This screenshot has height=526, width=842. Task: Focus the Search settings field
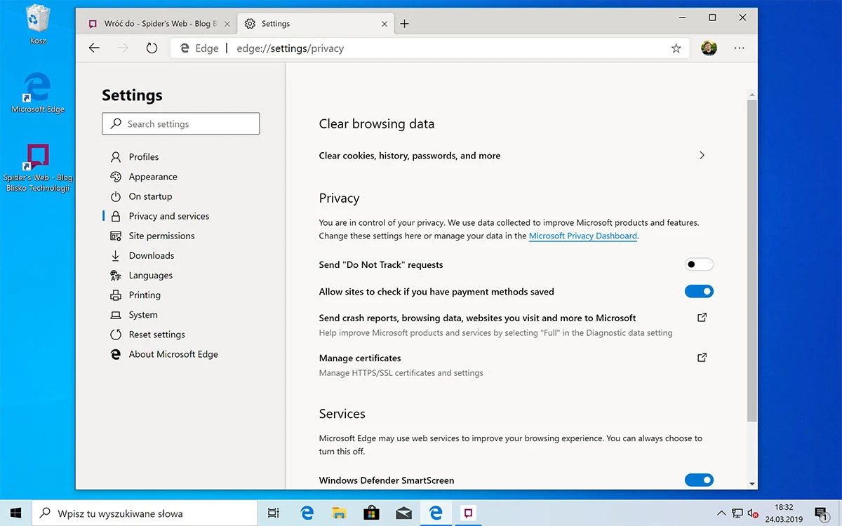tap(181, 124)
